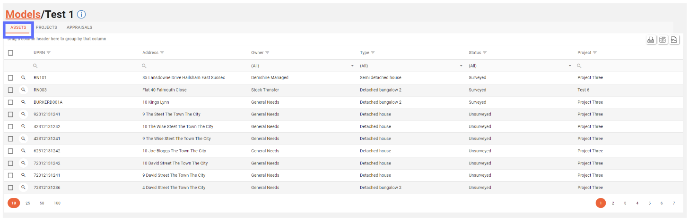Screen dimensions: 689x221
Task: Follow the Models breadcrumb link
Action: [23, 15]
